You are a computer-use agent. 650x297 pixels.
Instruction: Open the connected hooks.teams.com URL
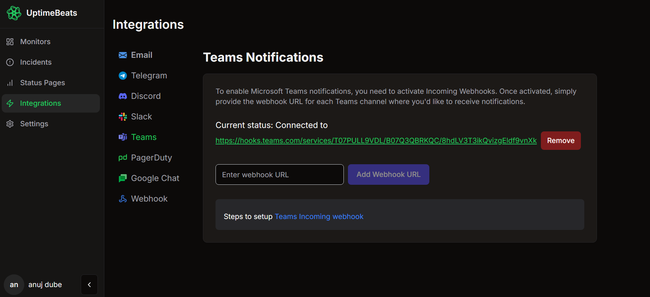tap(376, 141)
